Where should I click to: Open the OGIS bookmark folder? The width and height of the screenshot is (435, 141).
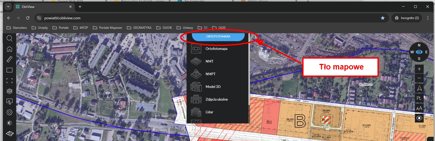[x=219, y=28]
